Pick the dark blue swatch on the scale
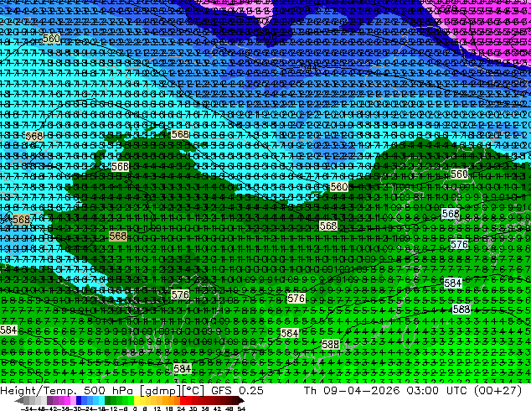The image size is (531, 411). (x=79, y=400)
